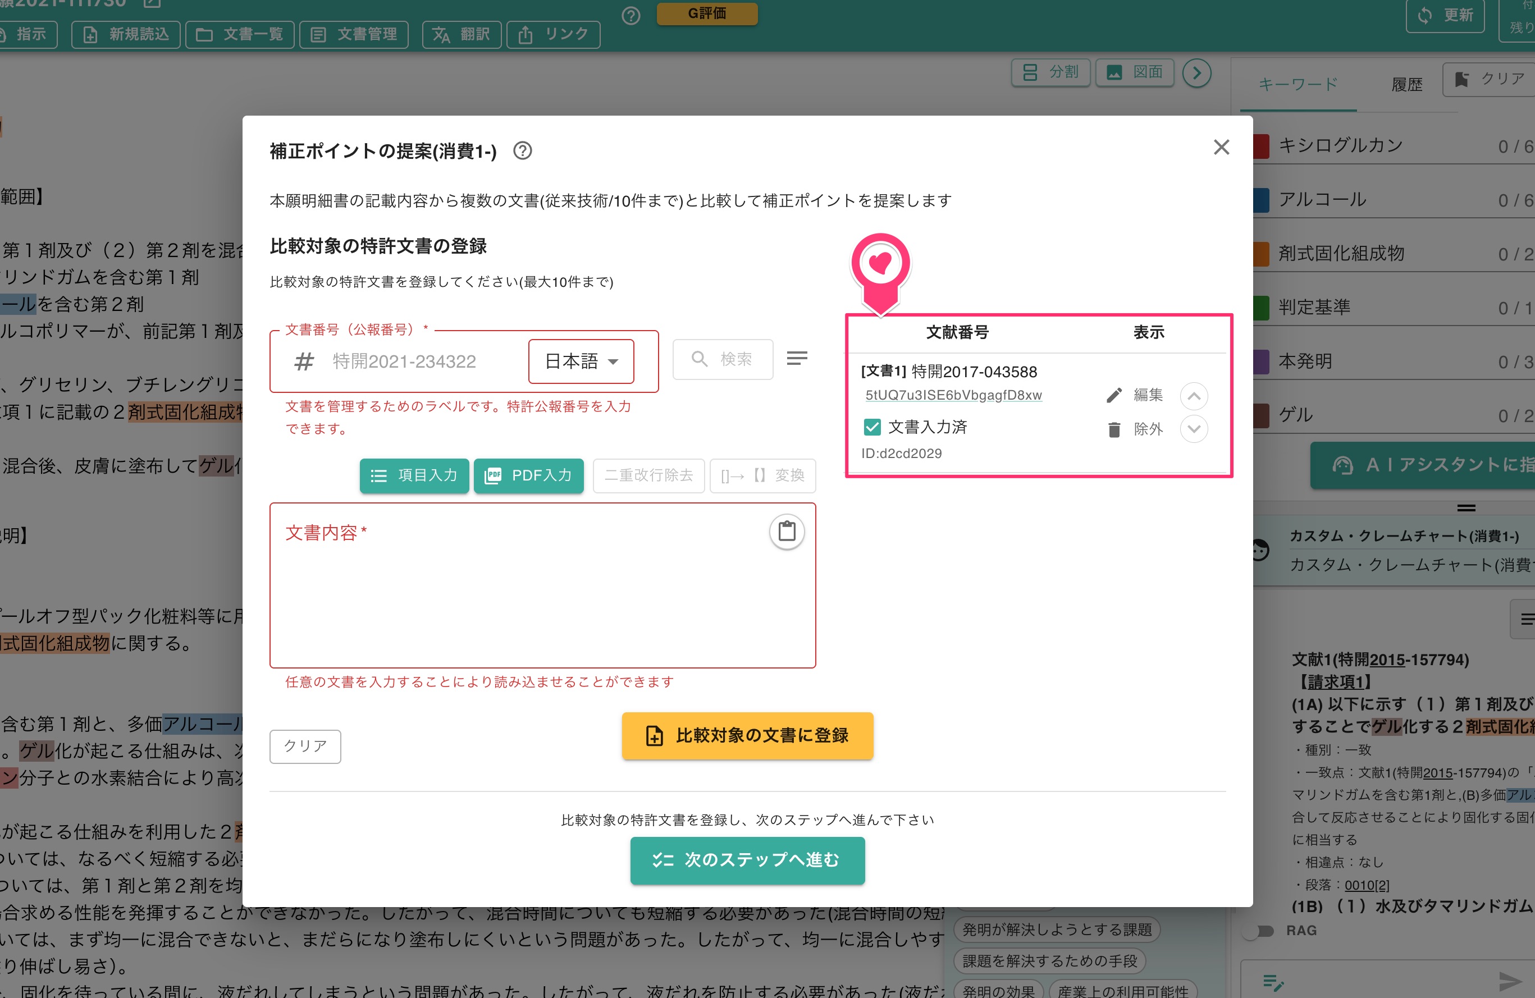Click the 0010[2] paragraph link
Viewport: 1535px width, 998px height.
coord(1367,885)
